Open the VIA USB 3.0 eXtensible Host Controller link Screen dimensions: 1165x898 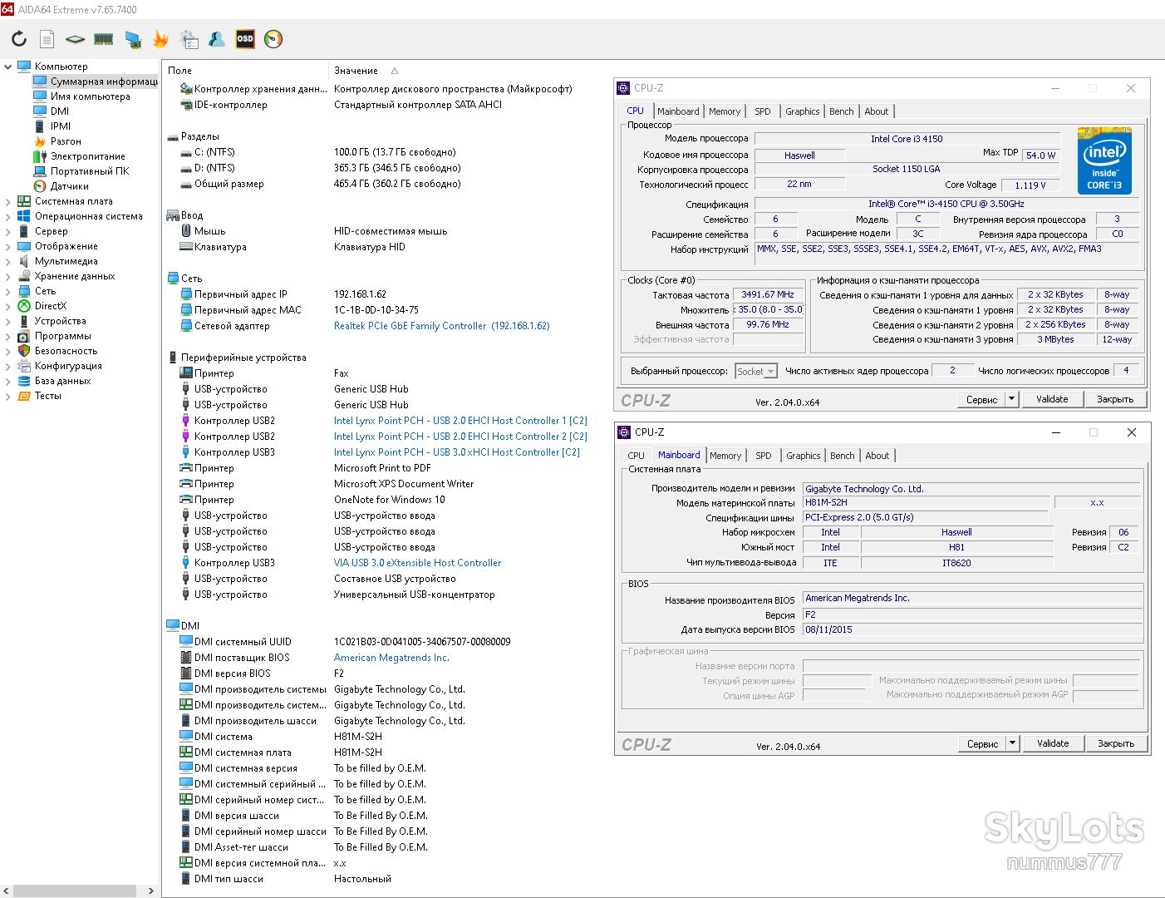pos(418,563)
